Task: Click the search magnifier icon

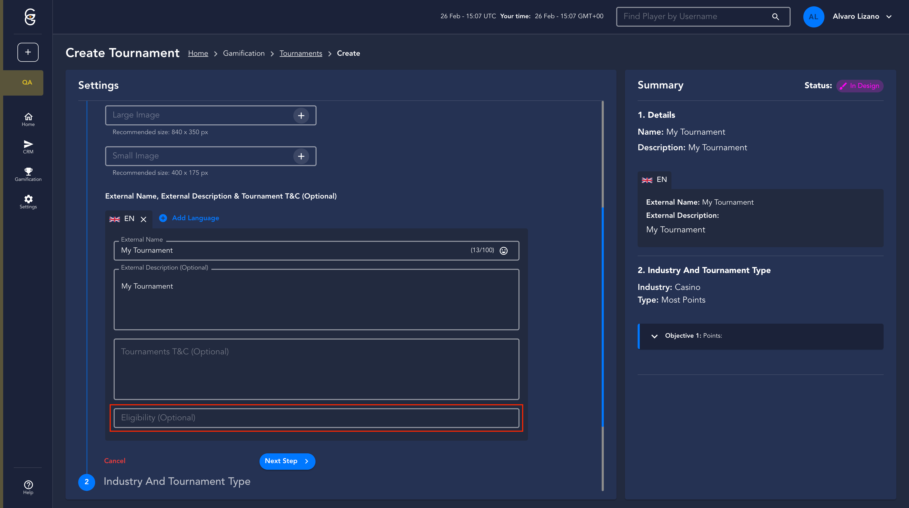Action: click(x=775, y=17)
